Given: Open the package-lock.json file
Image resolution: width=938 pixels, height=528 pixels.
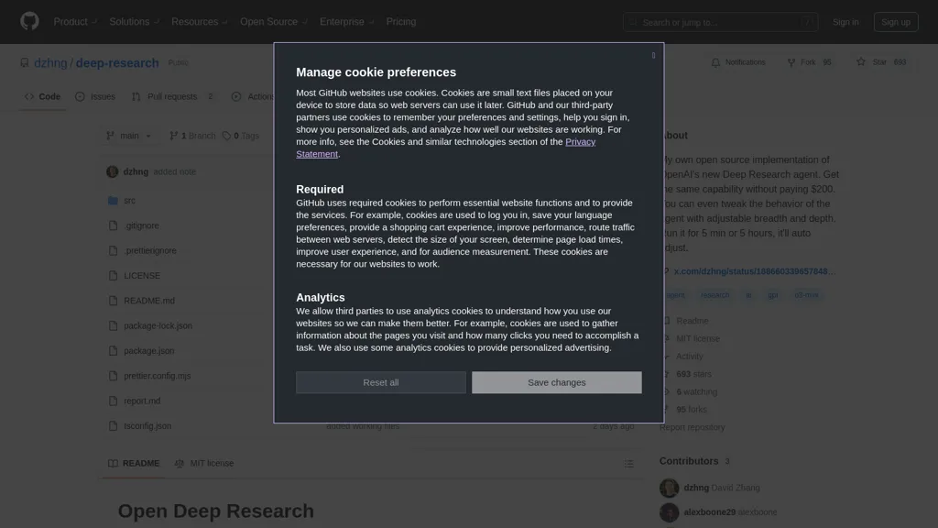Looking at the screenshot, I should pos(158,325).
